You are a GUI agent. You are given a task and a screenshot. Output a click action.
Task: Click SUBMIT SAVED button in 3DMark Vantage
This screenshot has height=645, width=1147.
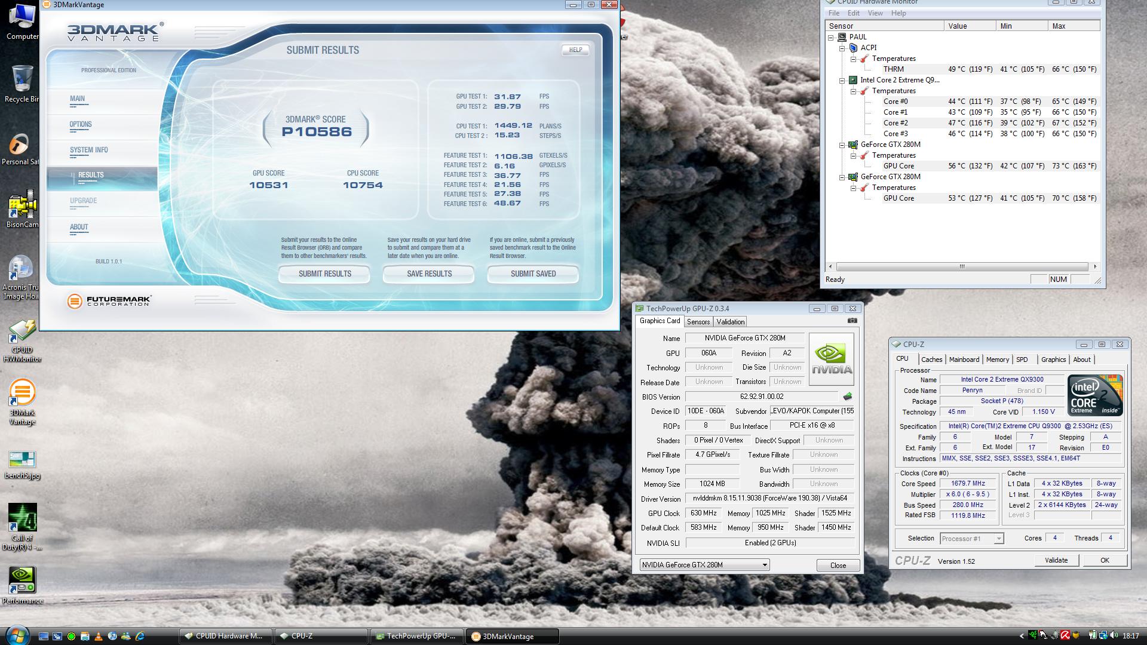[x=533, y=274]
